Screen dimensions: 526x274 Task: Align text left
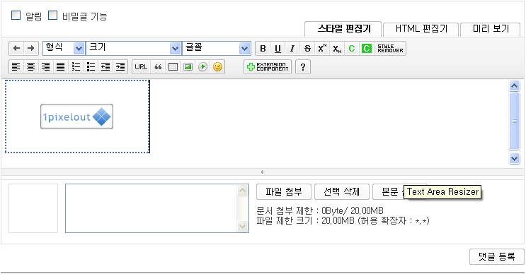16,66
